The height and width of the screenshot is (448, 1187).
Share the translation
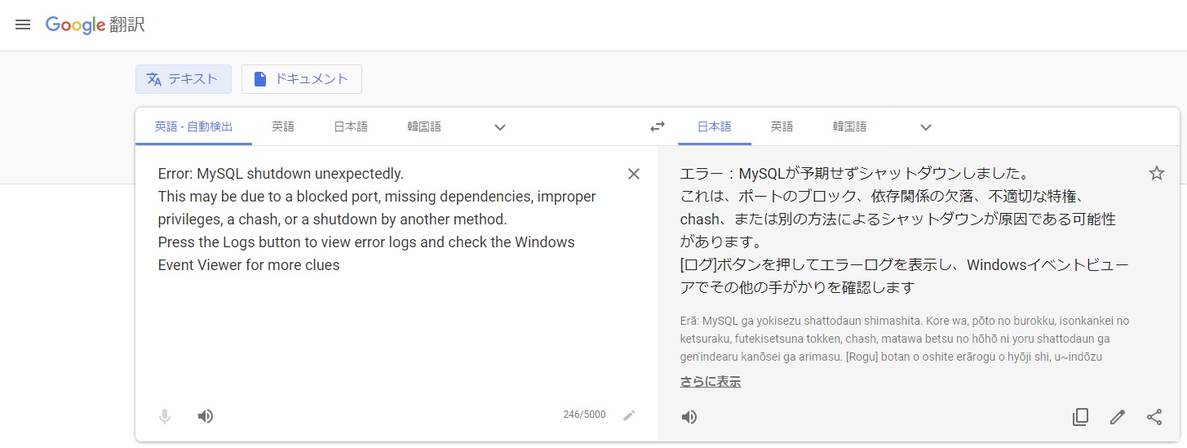click(x=1154, y=417)
